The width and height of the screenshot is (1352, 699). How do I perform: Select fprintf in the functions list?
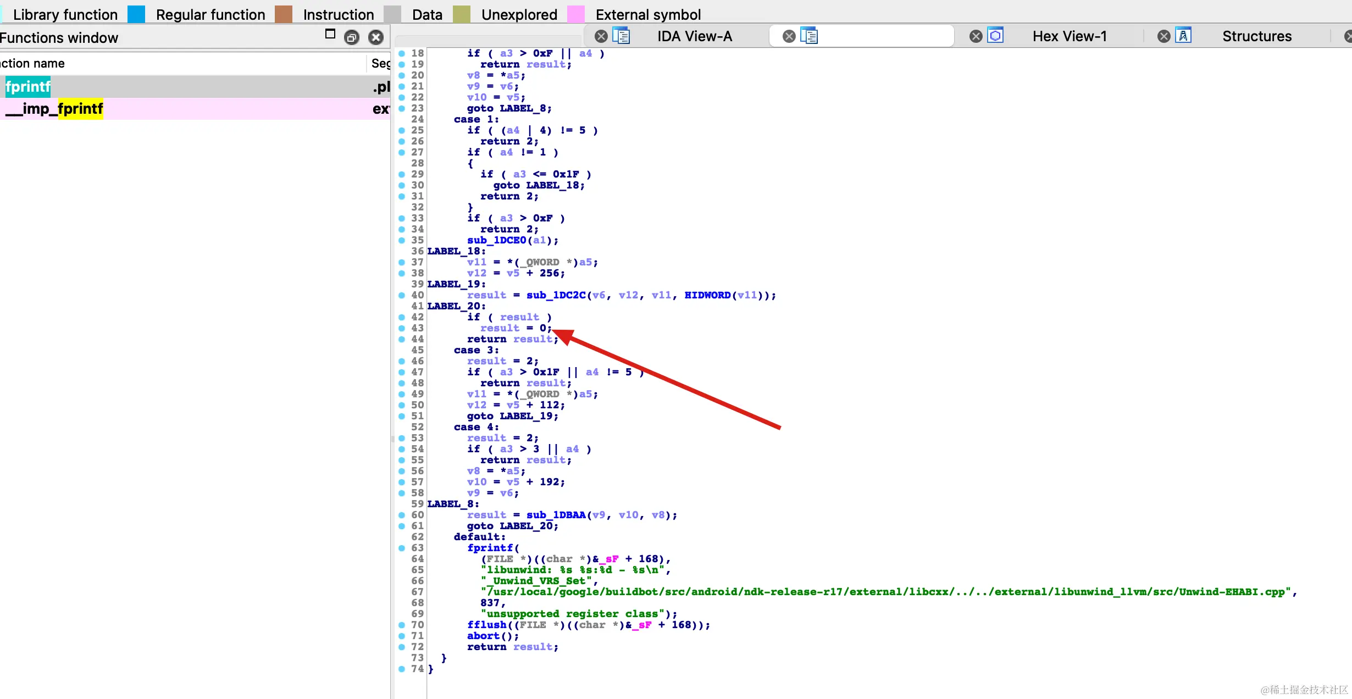[x=28, y=87]
